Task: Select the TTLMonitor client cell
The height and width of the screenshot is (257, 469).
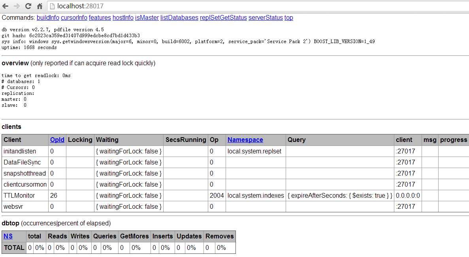Action: (x=25, y=195)
